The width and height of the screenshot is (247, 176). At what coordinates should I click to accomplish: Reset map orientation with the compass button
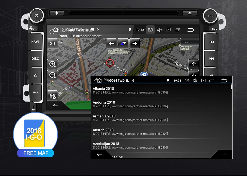tap(123, 43)
